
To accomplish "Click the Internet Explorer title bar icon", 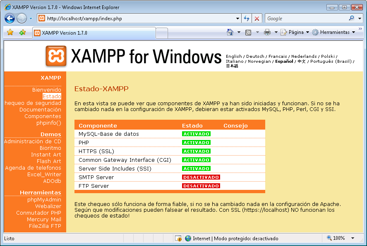I will (x=8, y=7).
